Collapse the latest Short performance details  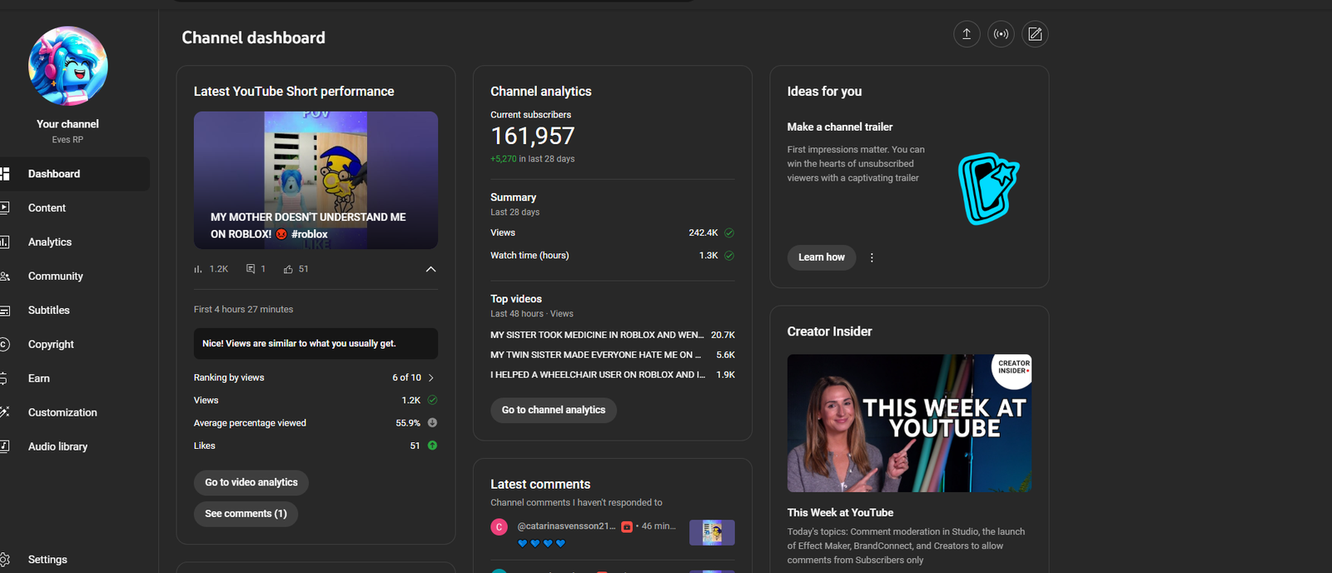(x=430, y=269)
